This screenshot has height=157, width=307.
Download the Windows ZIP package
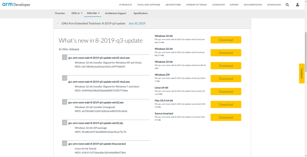(226, 78)
